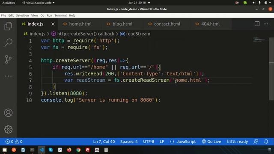Open the Run menu

click(49, 15)
